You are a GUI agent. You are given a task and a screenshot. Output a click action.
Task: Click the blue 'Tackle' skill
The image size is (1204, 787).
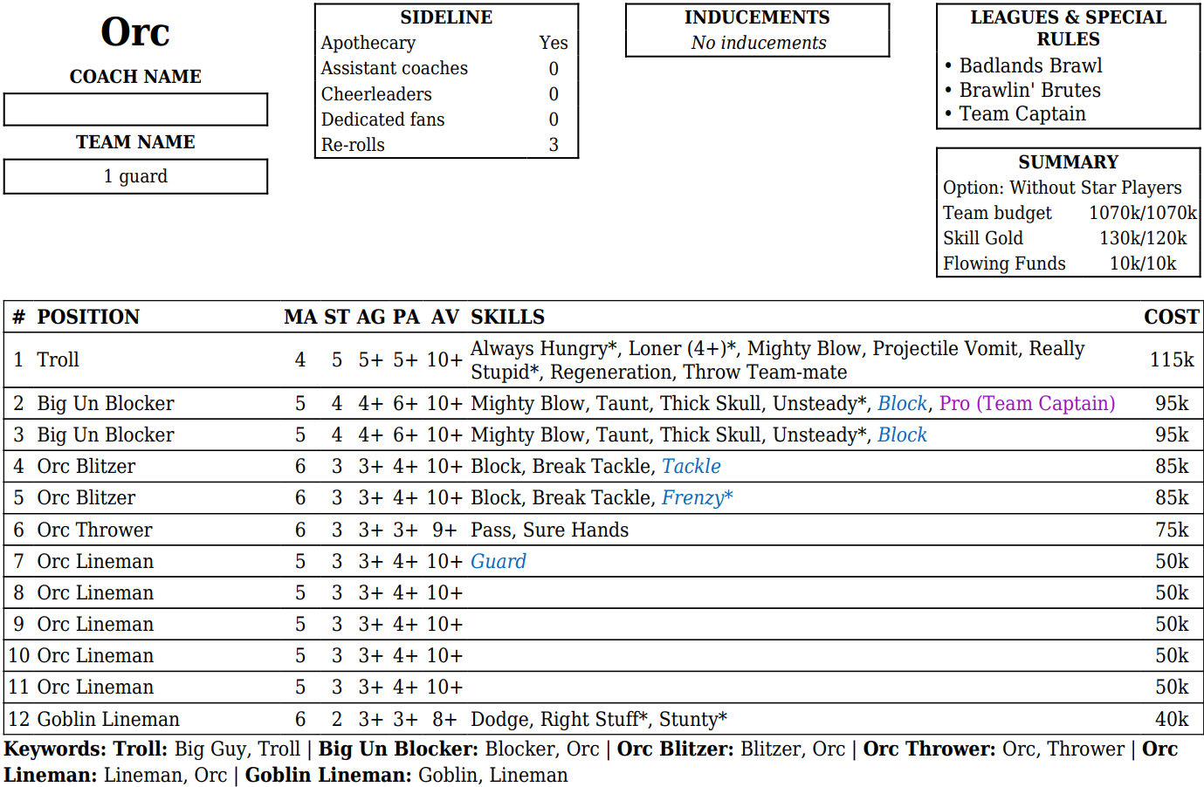(691, 466)
